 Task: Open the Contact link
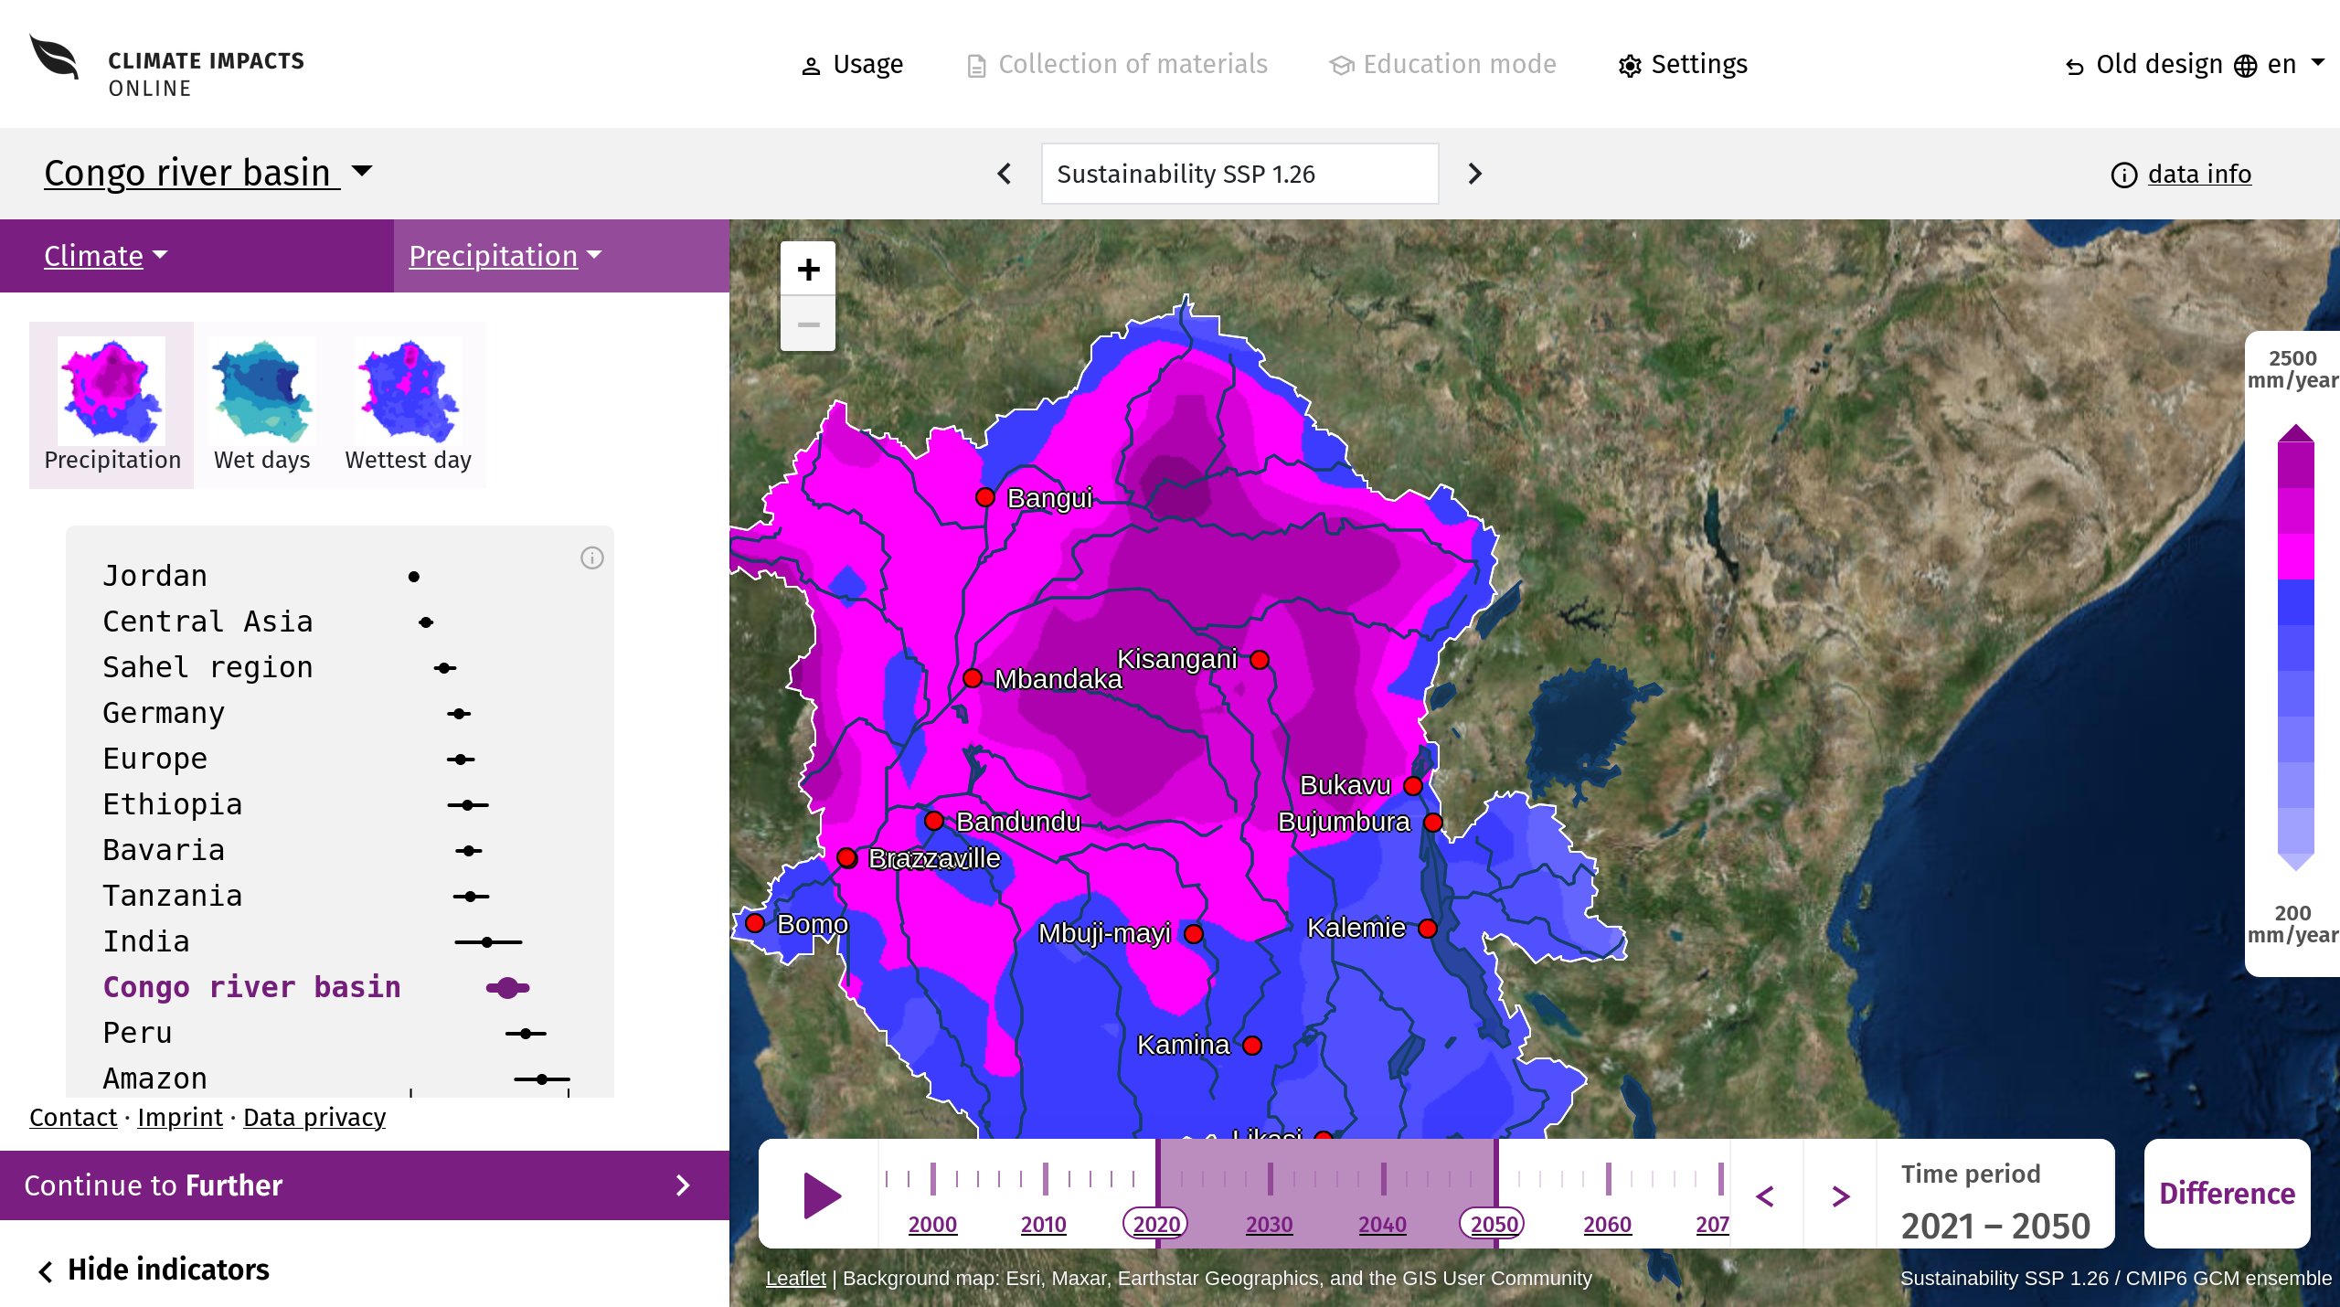[73, 1117]
